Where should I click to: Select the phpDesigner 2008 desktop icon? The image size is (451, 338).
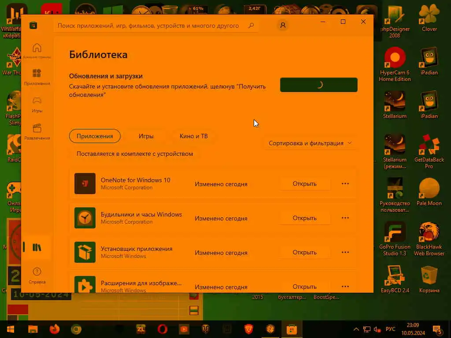coord(395,21)
